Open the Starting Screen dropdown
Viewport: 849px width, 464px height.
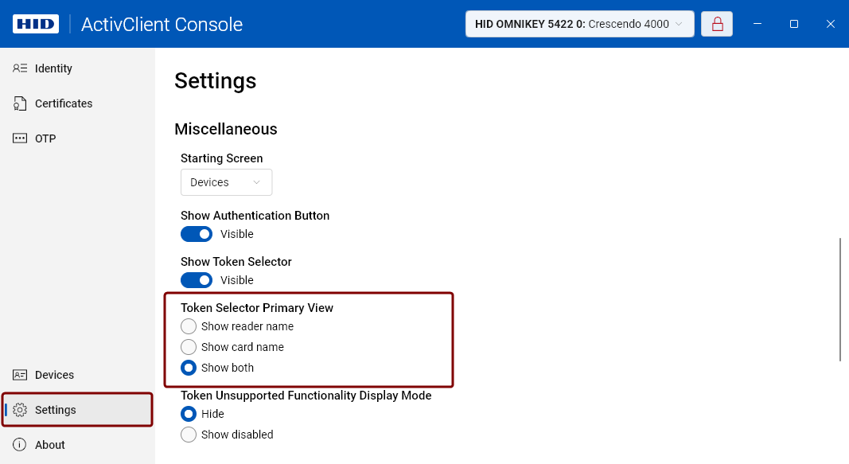pos(226,182)
